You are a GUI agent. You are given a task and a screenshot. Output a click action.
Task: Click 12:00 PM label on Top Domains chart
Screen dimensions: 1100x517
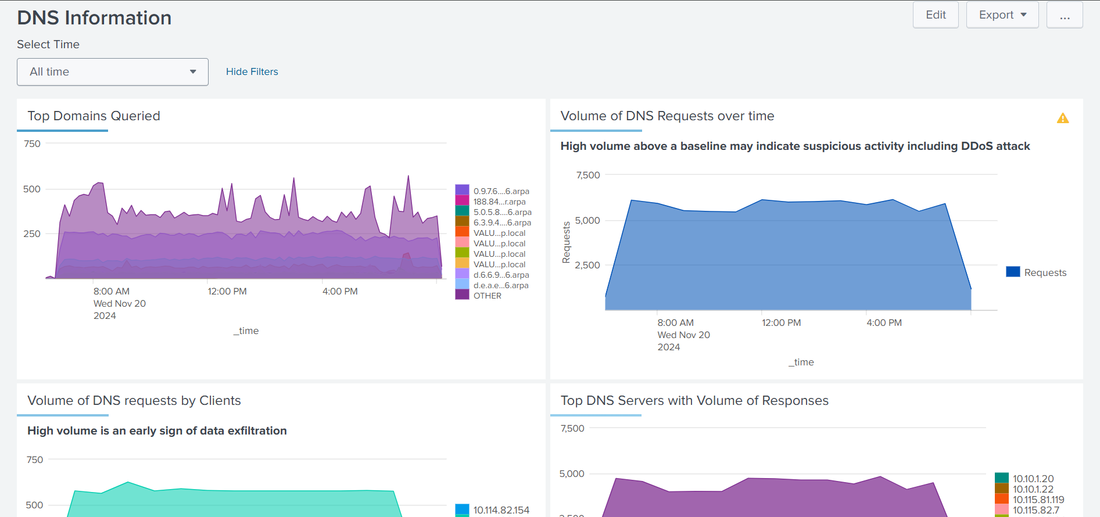(227, 291)
